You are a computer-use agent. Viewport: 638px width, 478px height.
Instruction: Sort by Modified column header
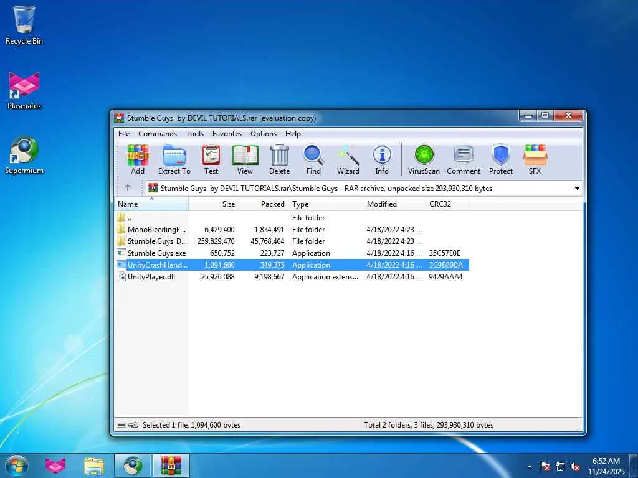394,204
